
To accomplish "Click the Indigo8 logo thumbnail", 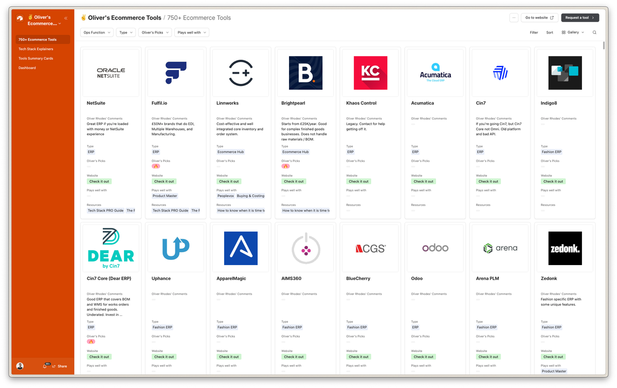I will (x=565, y=73).
